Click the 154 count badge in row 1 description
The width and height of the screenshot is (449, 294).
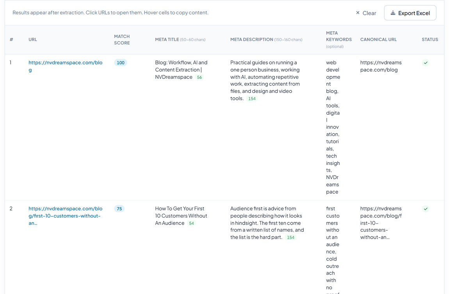[x=252, y=99]
